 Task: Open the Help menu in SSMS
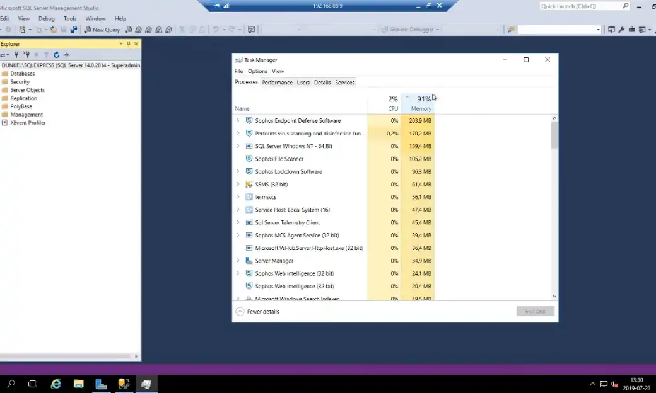120,18
